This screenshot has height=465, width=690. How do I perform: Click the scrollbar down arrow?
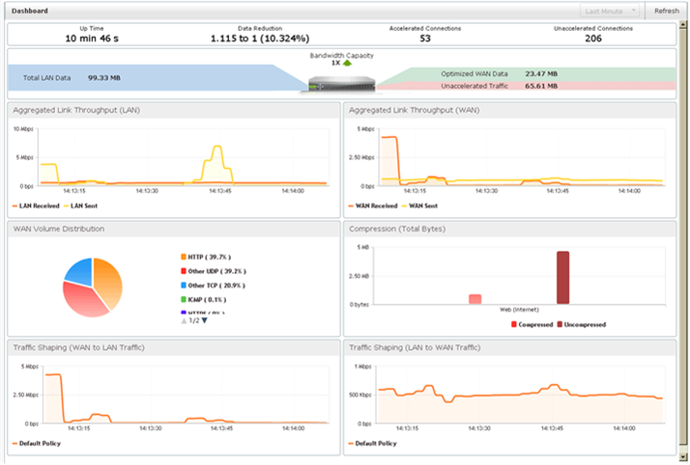coord(683,456)
